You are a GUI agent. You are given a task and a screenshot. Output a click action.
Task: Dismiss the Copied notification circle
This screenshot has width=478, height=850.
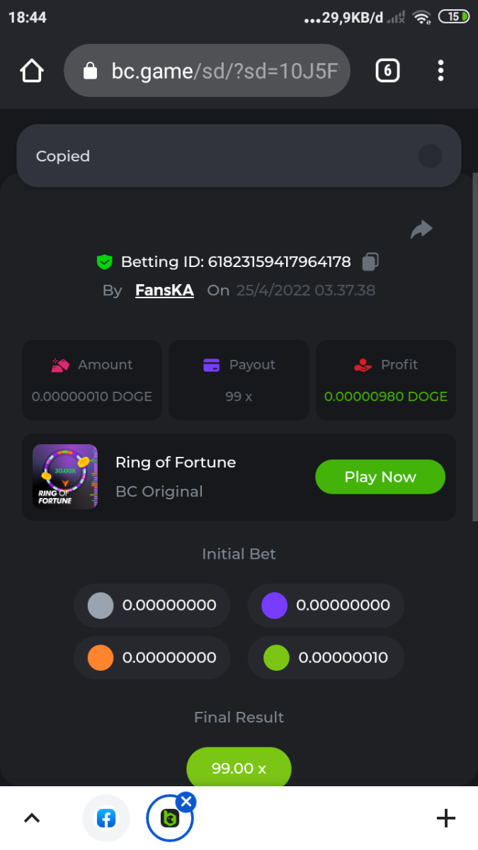coord(430,156)
